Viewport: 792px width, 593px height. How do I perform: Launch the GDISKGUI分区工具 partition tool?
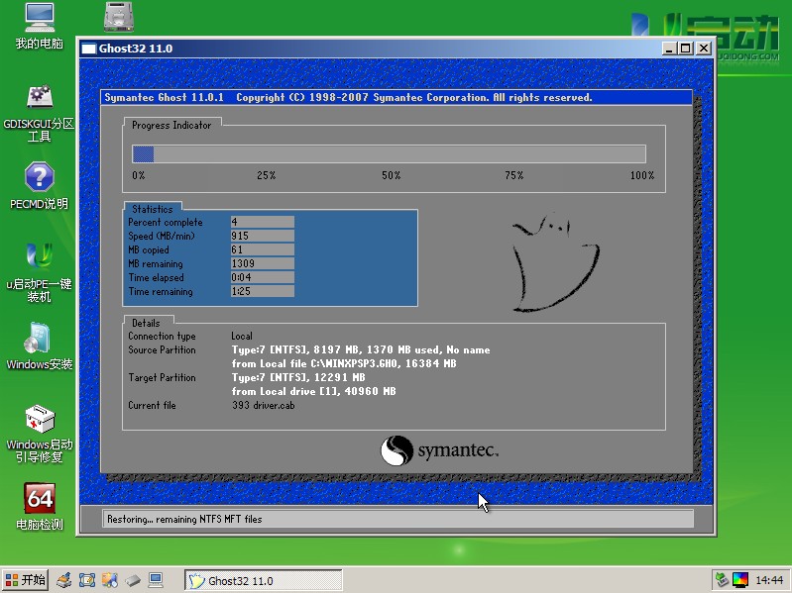pyautogui.click(x=39, y=98)
